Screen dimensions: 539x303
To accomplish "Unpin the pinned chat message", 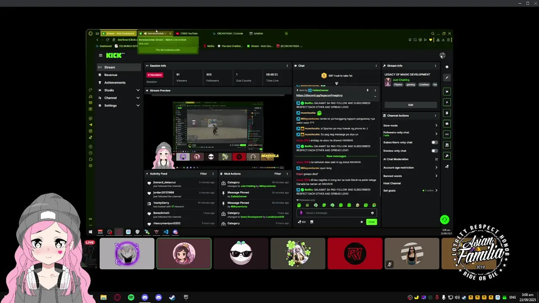I will [x=368, y=90].
